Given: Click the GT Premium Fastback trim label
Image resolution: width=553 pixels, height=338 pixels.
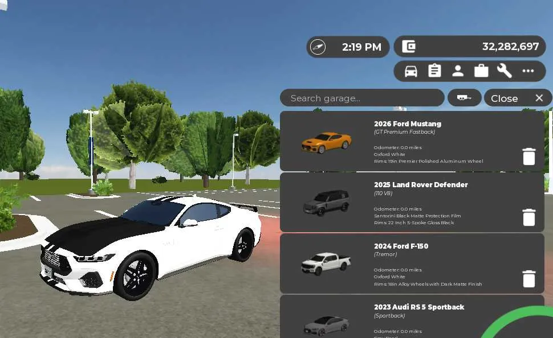Looking at the screenshot, I should pyautogui.click(x=405, y=132).
